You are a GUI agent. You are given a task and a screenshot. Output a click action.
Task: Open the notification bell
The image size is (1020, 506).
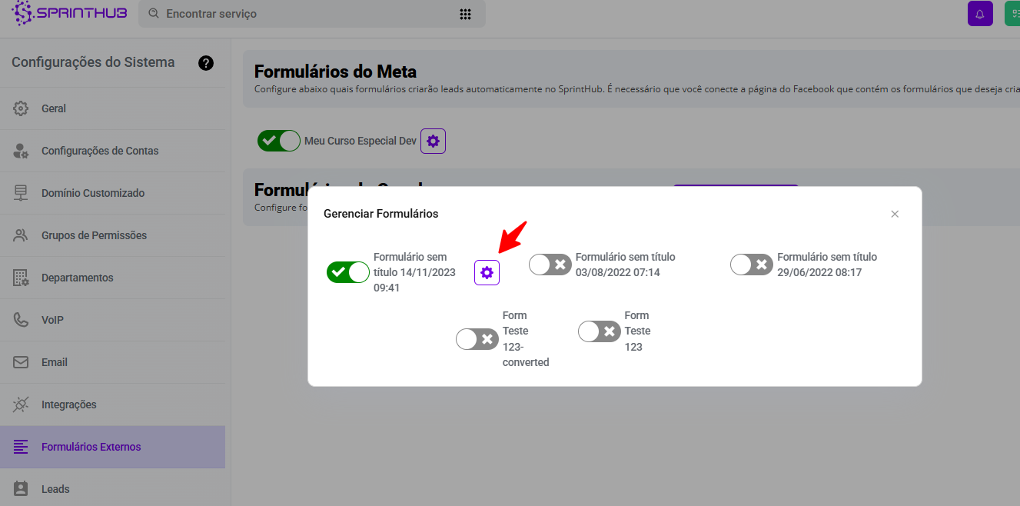[980, 14]
